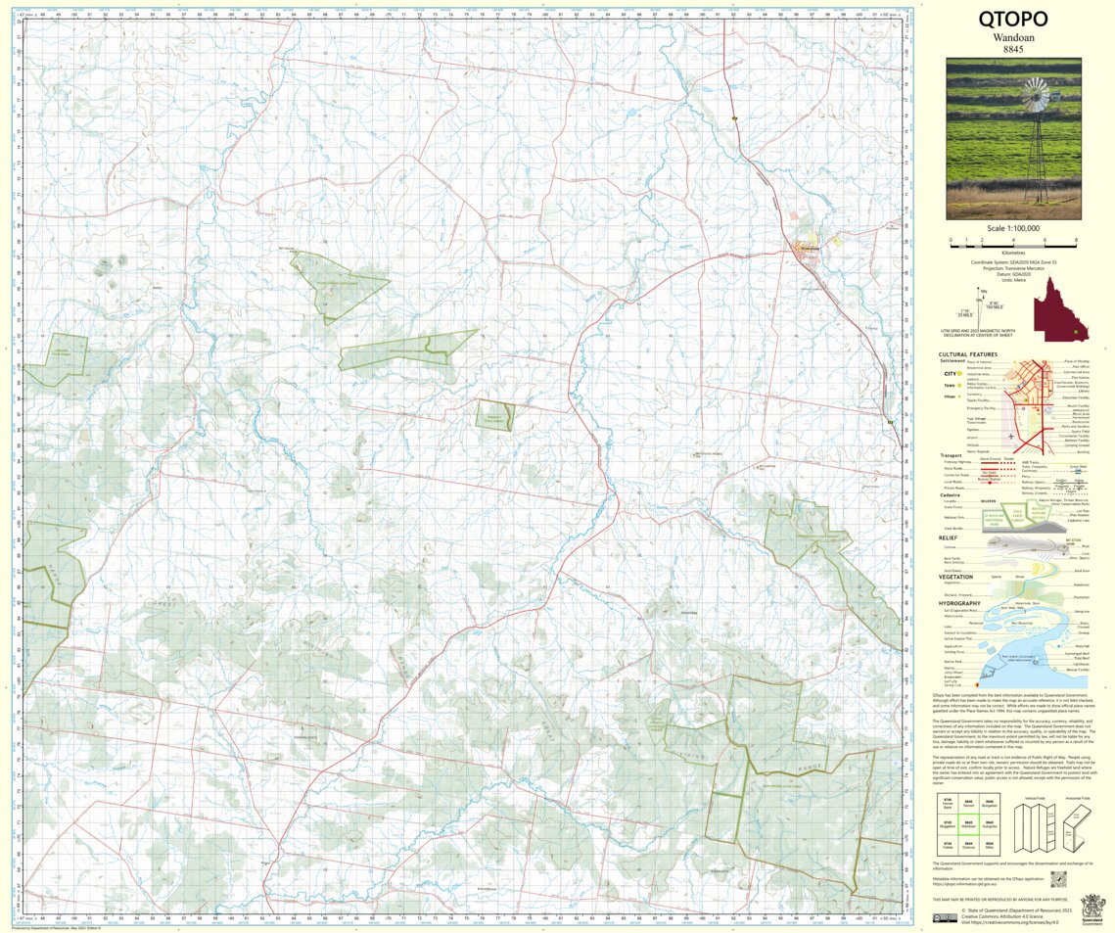Select the CITY settlement circle symbol

click(x=958, y=373)
